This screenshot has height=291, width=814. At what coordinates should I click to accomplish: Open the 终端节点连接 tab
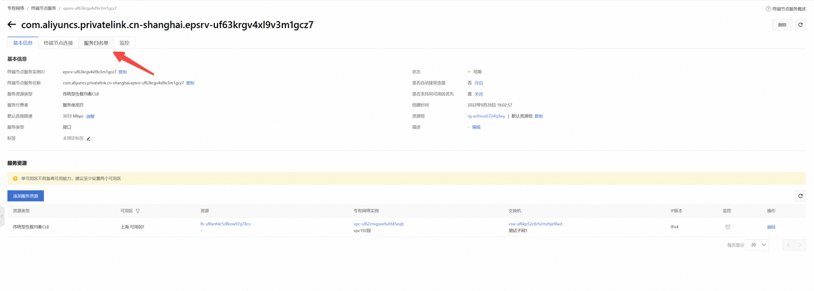coord(58,43)
